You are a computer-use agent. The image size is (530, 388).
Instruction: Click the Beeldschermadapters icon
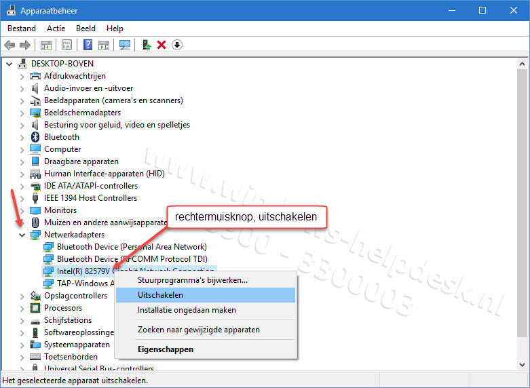point(35,113)
